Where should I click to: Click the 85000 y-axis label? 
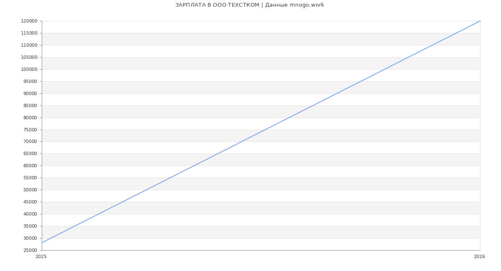pyautogui.click(x=30, y=105)
